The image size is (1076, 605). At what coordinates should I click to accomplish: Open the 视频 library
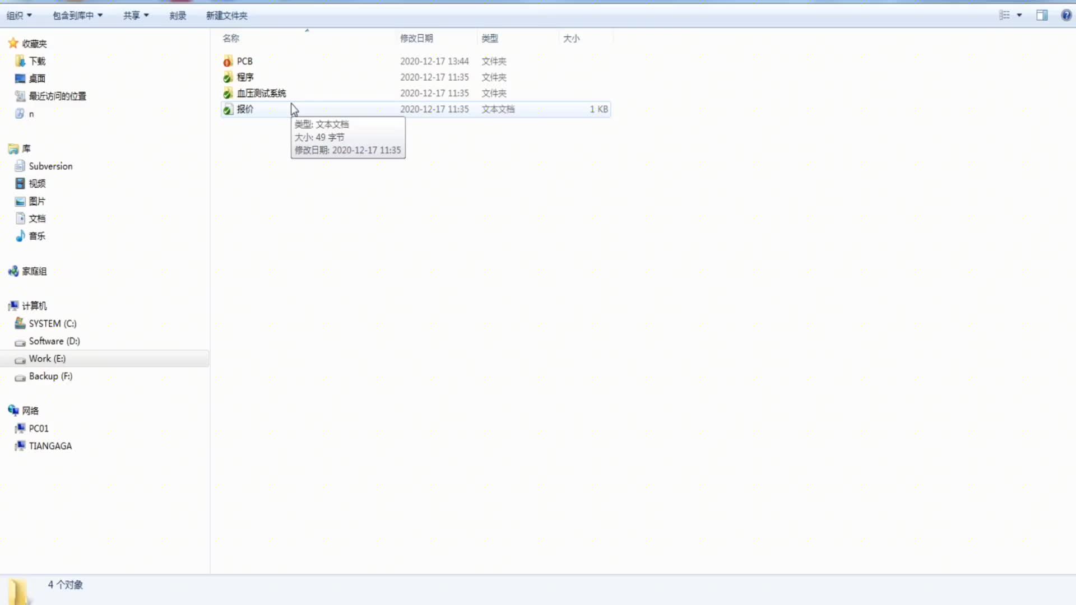[x=37, y=183]
